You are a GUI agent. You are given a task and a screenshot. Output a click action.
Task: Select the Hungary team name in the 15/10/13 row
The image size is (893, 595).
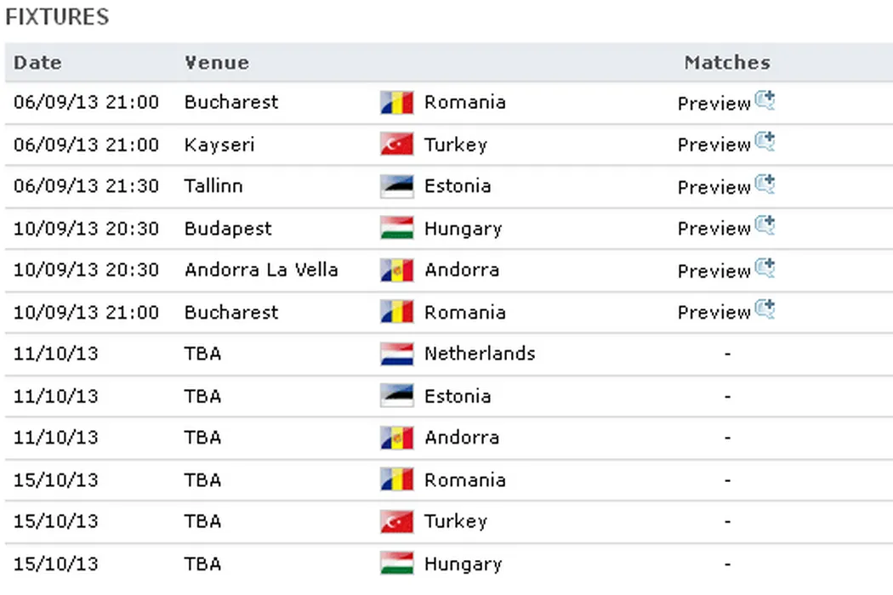coord(463,564)
